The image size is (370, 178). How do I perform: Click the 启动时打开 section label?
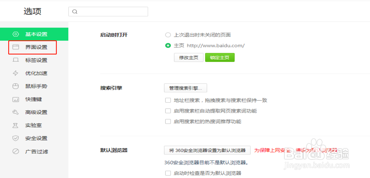114,35
